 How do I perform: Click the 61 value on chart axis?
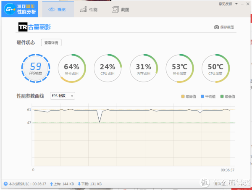click(x=29, y=110)
